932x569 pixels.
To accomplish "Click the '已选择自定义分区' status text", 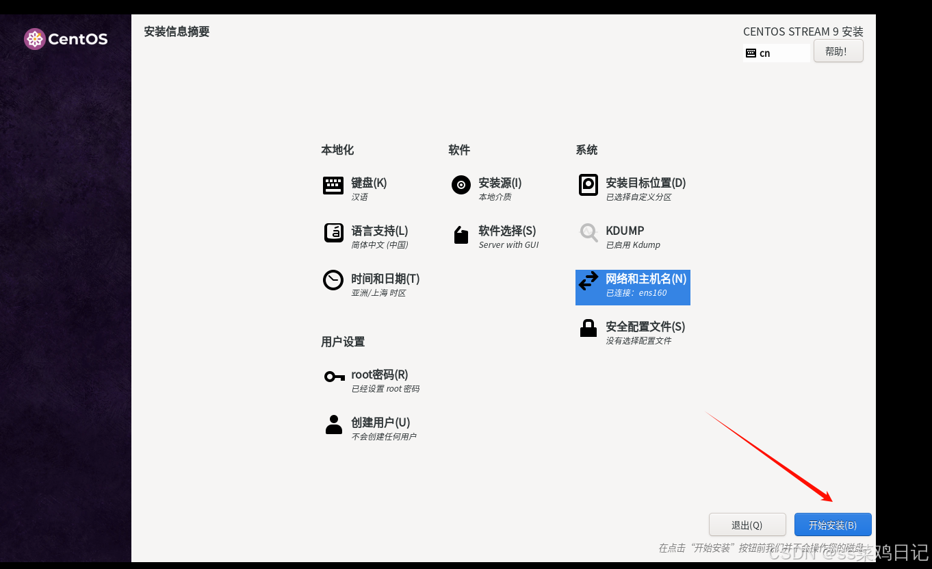I will click(x=638, y=197).
